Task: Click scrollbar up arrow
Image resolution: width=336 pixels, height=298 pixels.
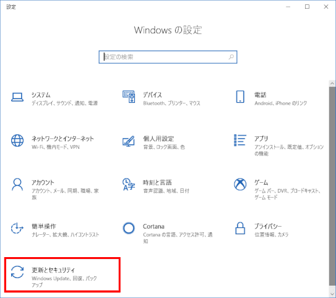Action: 332,84
